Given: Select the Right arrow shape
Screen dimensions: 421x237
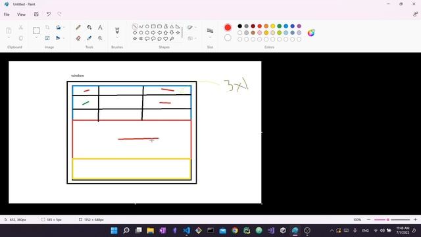Looking at the screenshot, I should 153,32.
